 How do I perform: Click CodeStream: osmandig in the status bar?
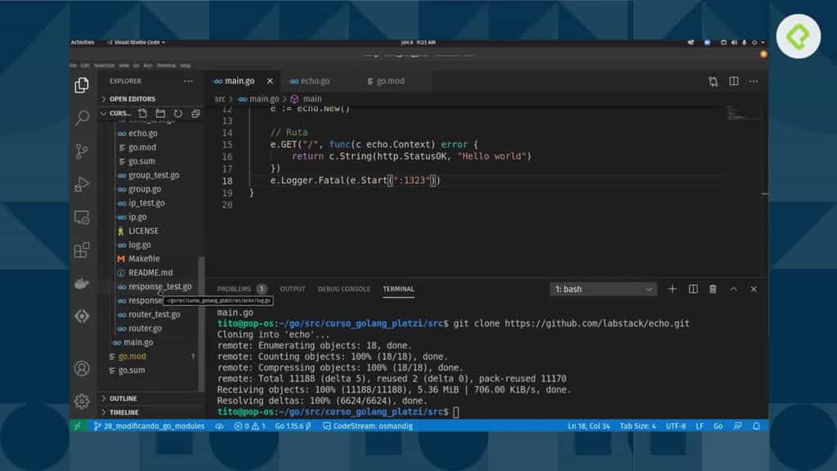tap(368, 426)
